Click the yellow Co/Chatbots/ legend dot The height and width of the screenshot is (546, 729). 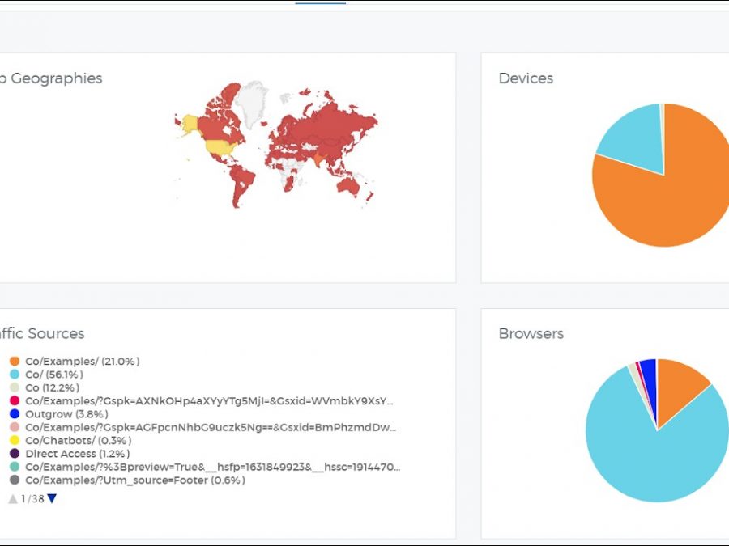(15, 441)
